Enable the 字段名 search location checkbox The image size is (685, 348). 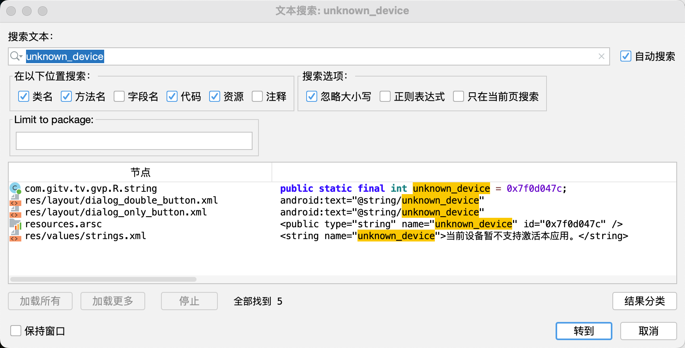pyautogui.click(x=119, y=97)
